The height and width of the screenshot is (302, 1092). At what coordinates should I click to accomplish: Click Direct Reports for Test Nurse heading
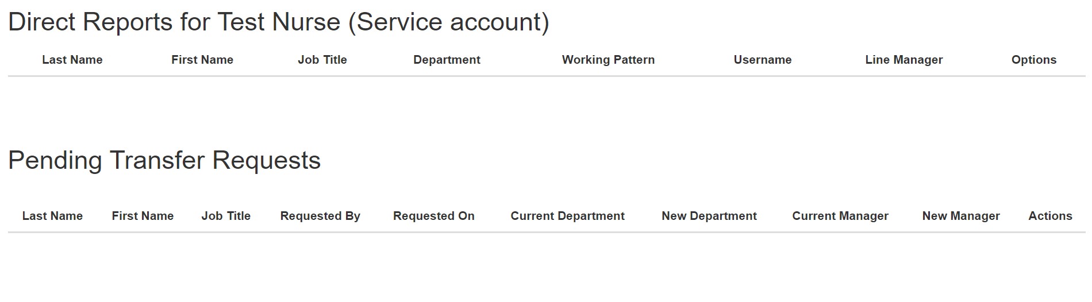click(x=279, y=22)
